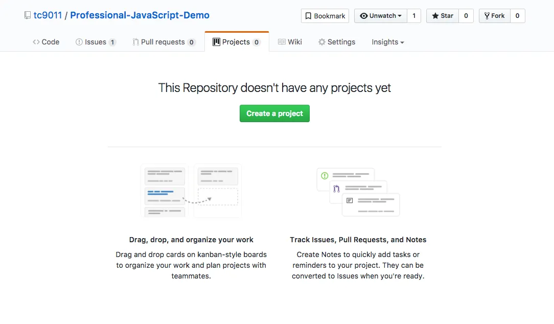View the watchers count next to Unwatch
This screenshot has width=554, height=324.
coord(414,16)
